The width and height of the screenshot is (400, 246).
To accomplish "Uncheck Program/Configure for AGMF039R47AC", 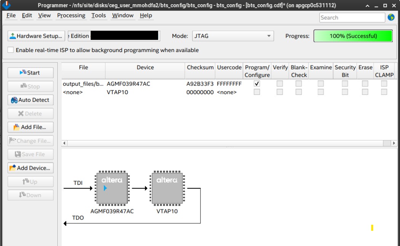I will click(x=257, y=84).
